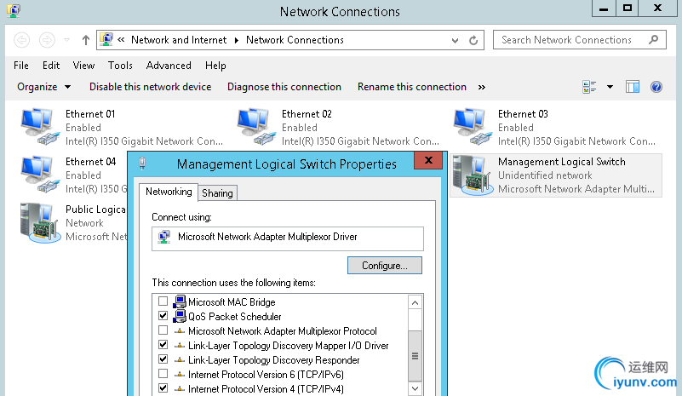Open the File menu

click(x=21, y=66)
